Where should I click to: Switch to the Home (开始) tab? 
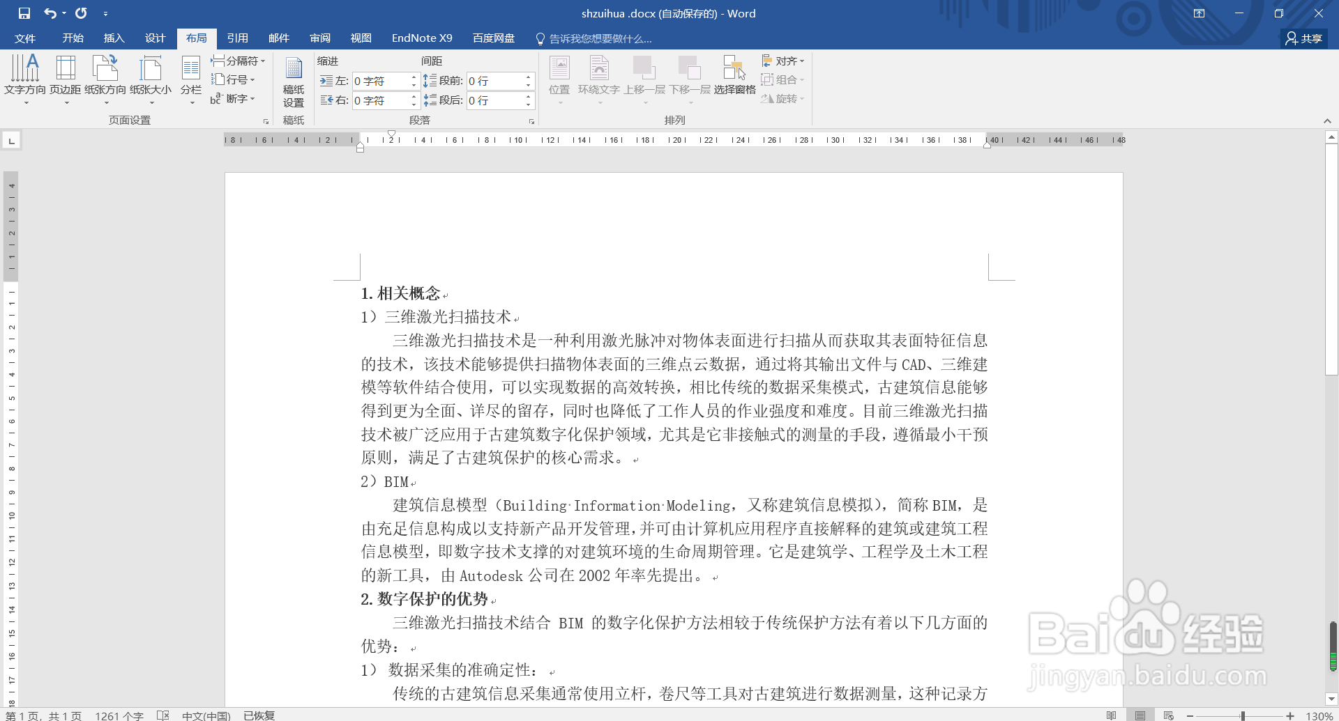click(73, 38)
